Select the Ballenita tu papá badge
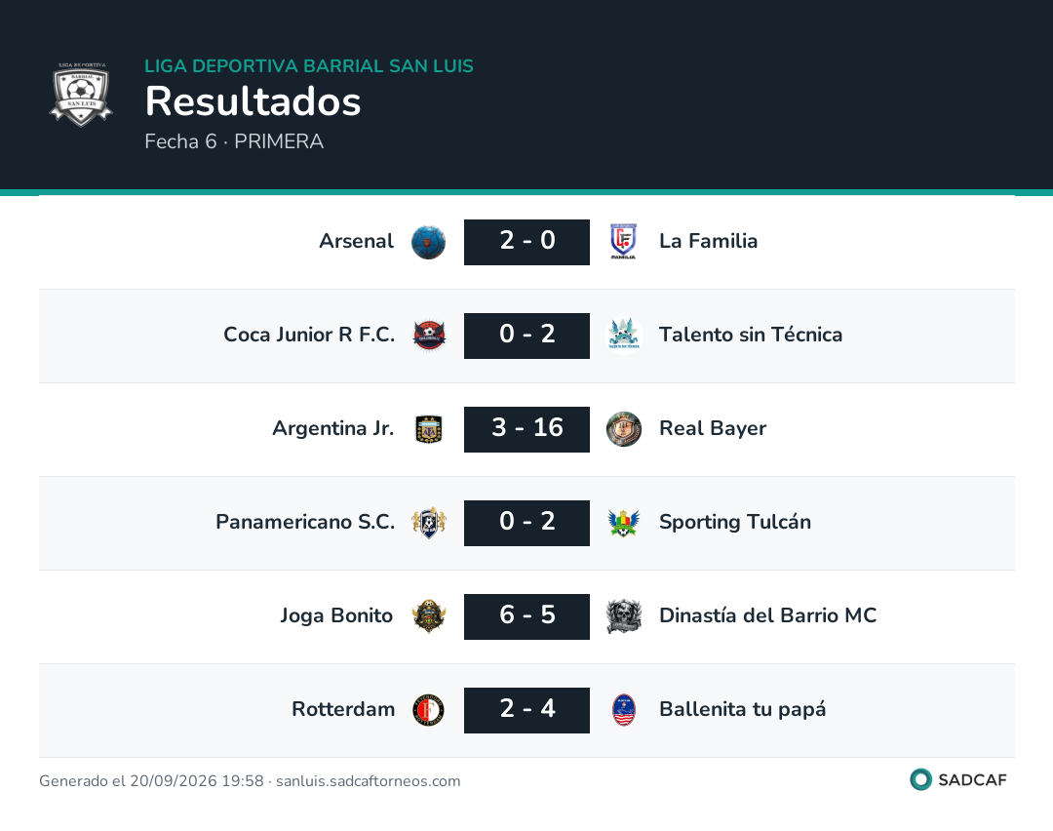Viewport: 1053px width, 831px height. click(624, 710)
